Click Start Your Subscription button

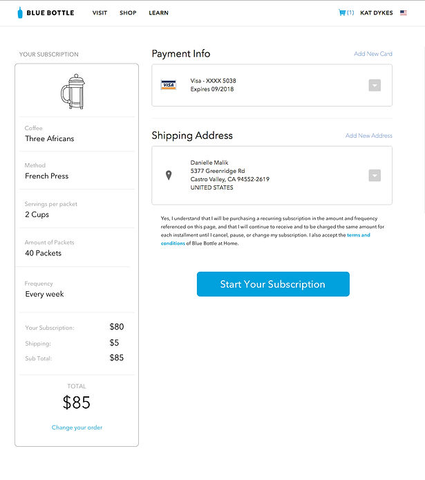click(273, 284)
